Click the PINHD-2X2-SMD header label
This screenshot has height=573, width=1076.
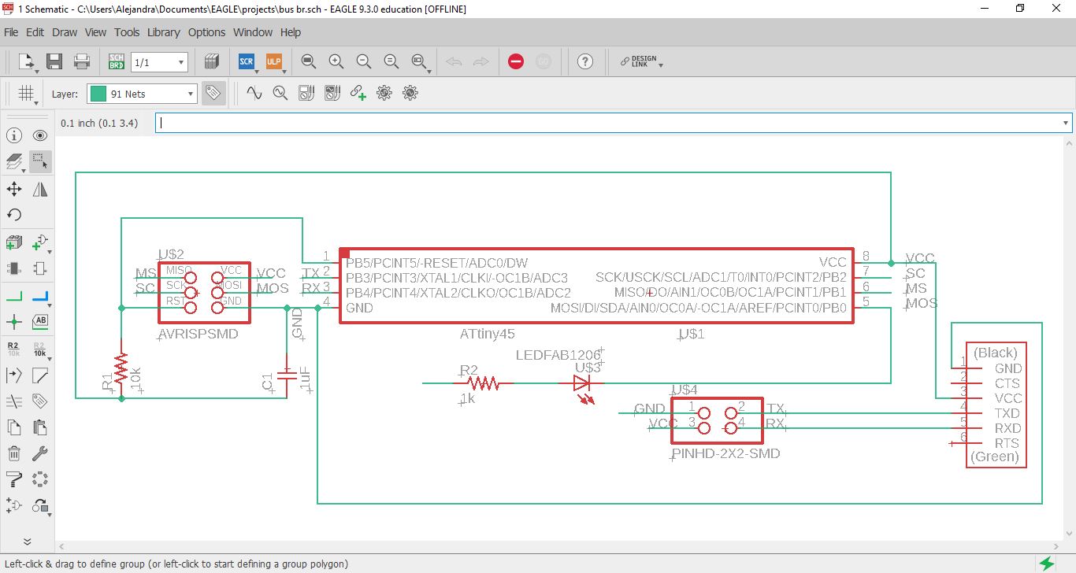[725, 454]
